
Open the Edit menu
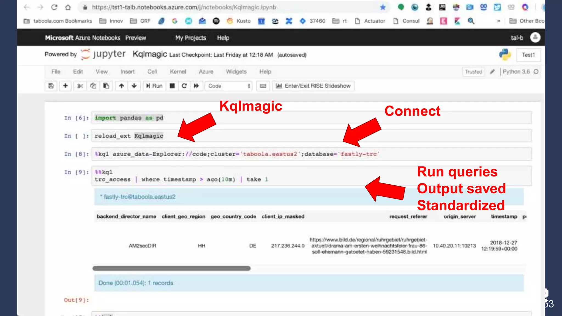tap(78, 72)
